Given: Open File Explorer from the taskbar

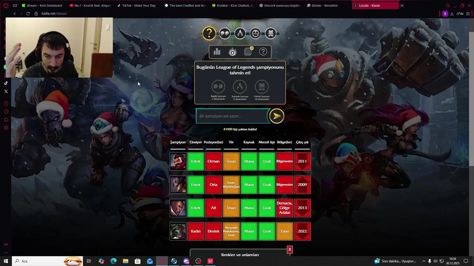Looking at the screenshot, I should coord(126,261).
